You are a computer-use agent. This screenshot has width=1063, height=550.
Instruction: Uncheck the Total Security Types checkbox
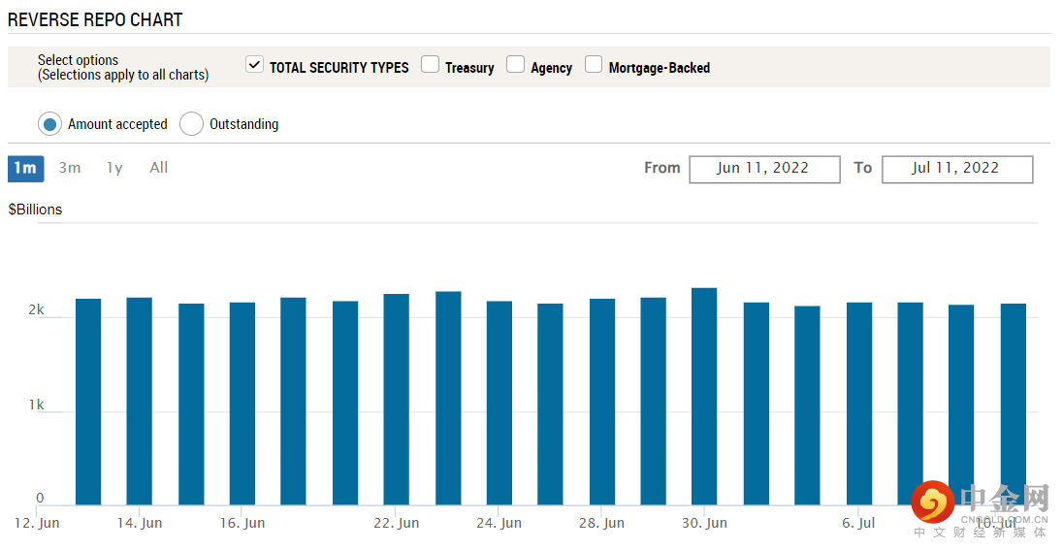click(x=255, y=65)
